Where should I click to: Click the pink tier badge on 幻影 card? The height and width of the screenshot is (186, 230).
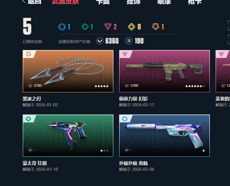point(125,54)
